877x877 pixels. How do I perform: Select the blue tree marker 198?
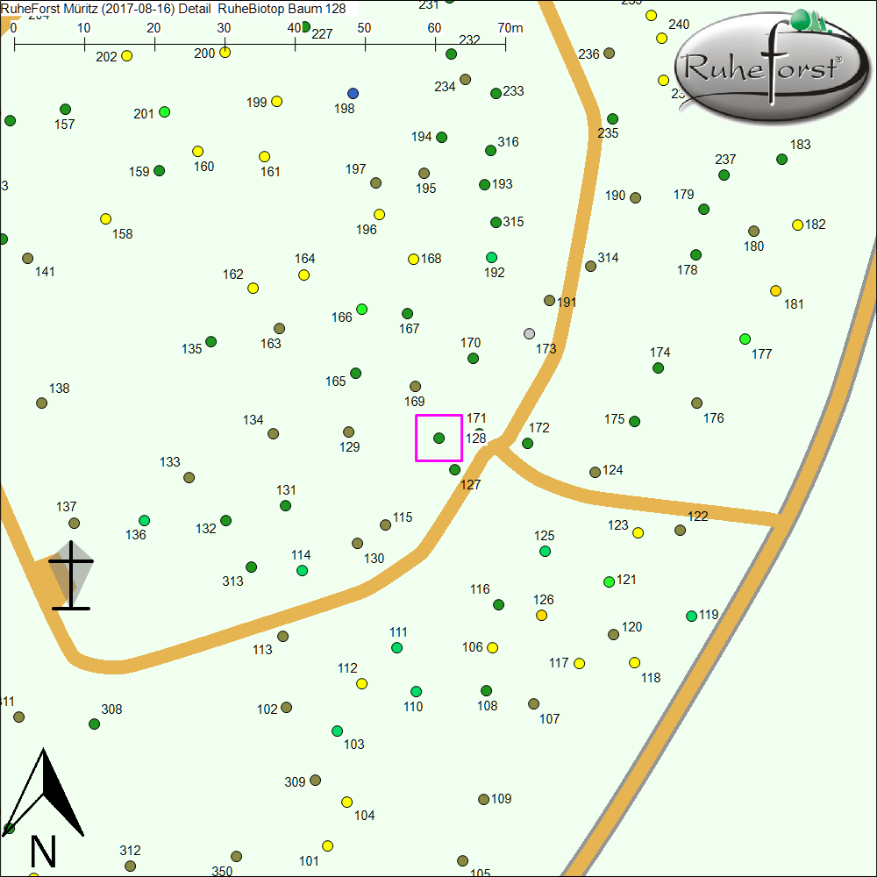point(353,93)
